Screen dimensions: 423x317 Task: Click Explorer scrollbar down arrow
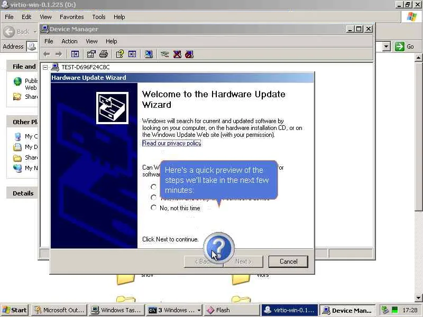[x=419, y=298]
